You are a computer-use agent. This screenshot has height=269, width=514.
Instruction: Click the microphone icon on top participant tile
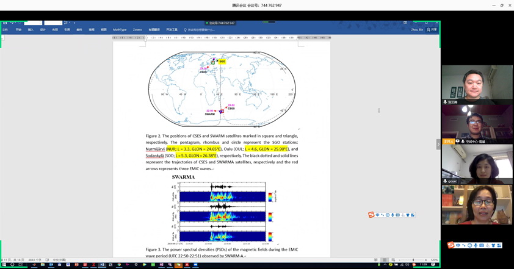[x=445, y=102]
